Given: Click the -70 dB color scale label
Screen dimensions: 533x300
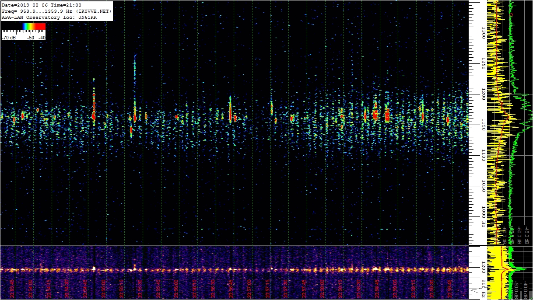Looking at the screenshot, I should [x=9, y=38].
